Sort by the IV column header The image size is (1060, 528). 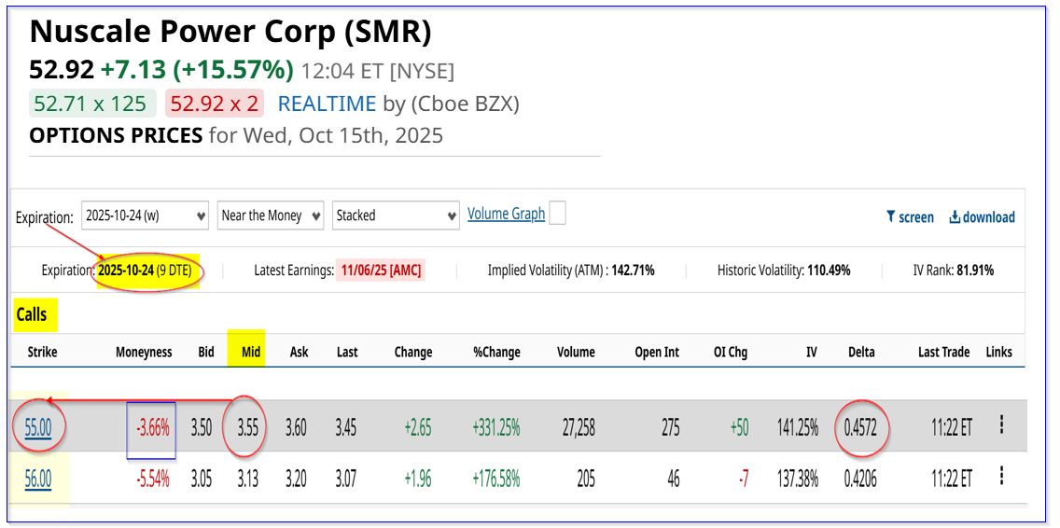pyautogui.click(x=811, y=353)
